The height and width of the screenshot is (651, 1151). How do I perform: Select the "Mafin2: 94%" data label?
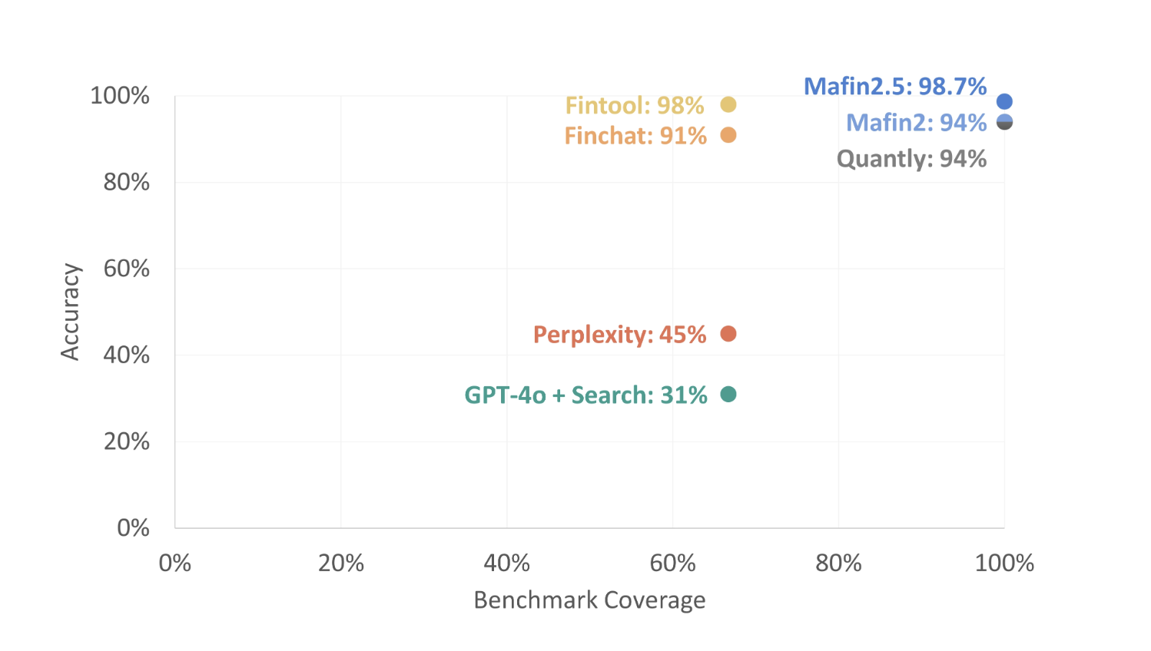click(916, 123)
